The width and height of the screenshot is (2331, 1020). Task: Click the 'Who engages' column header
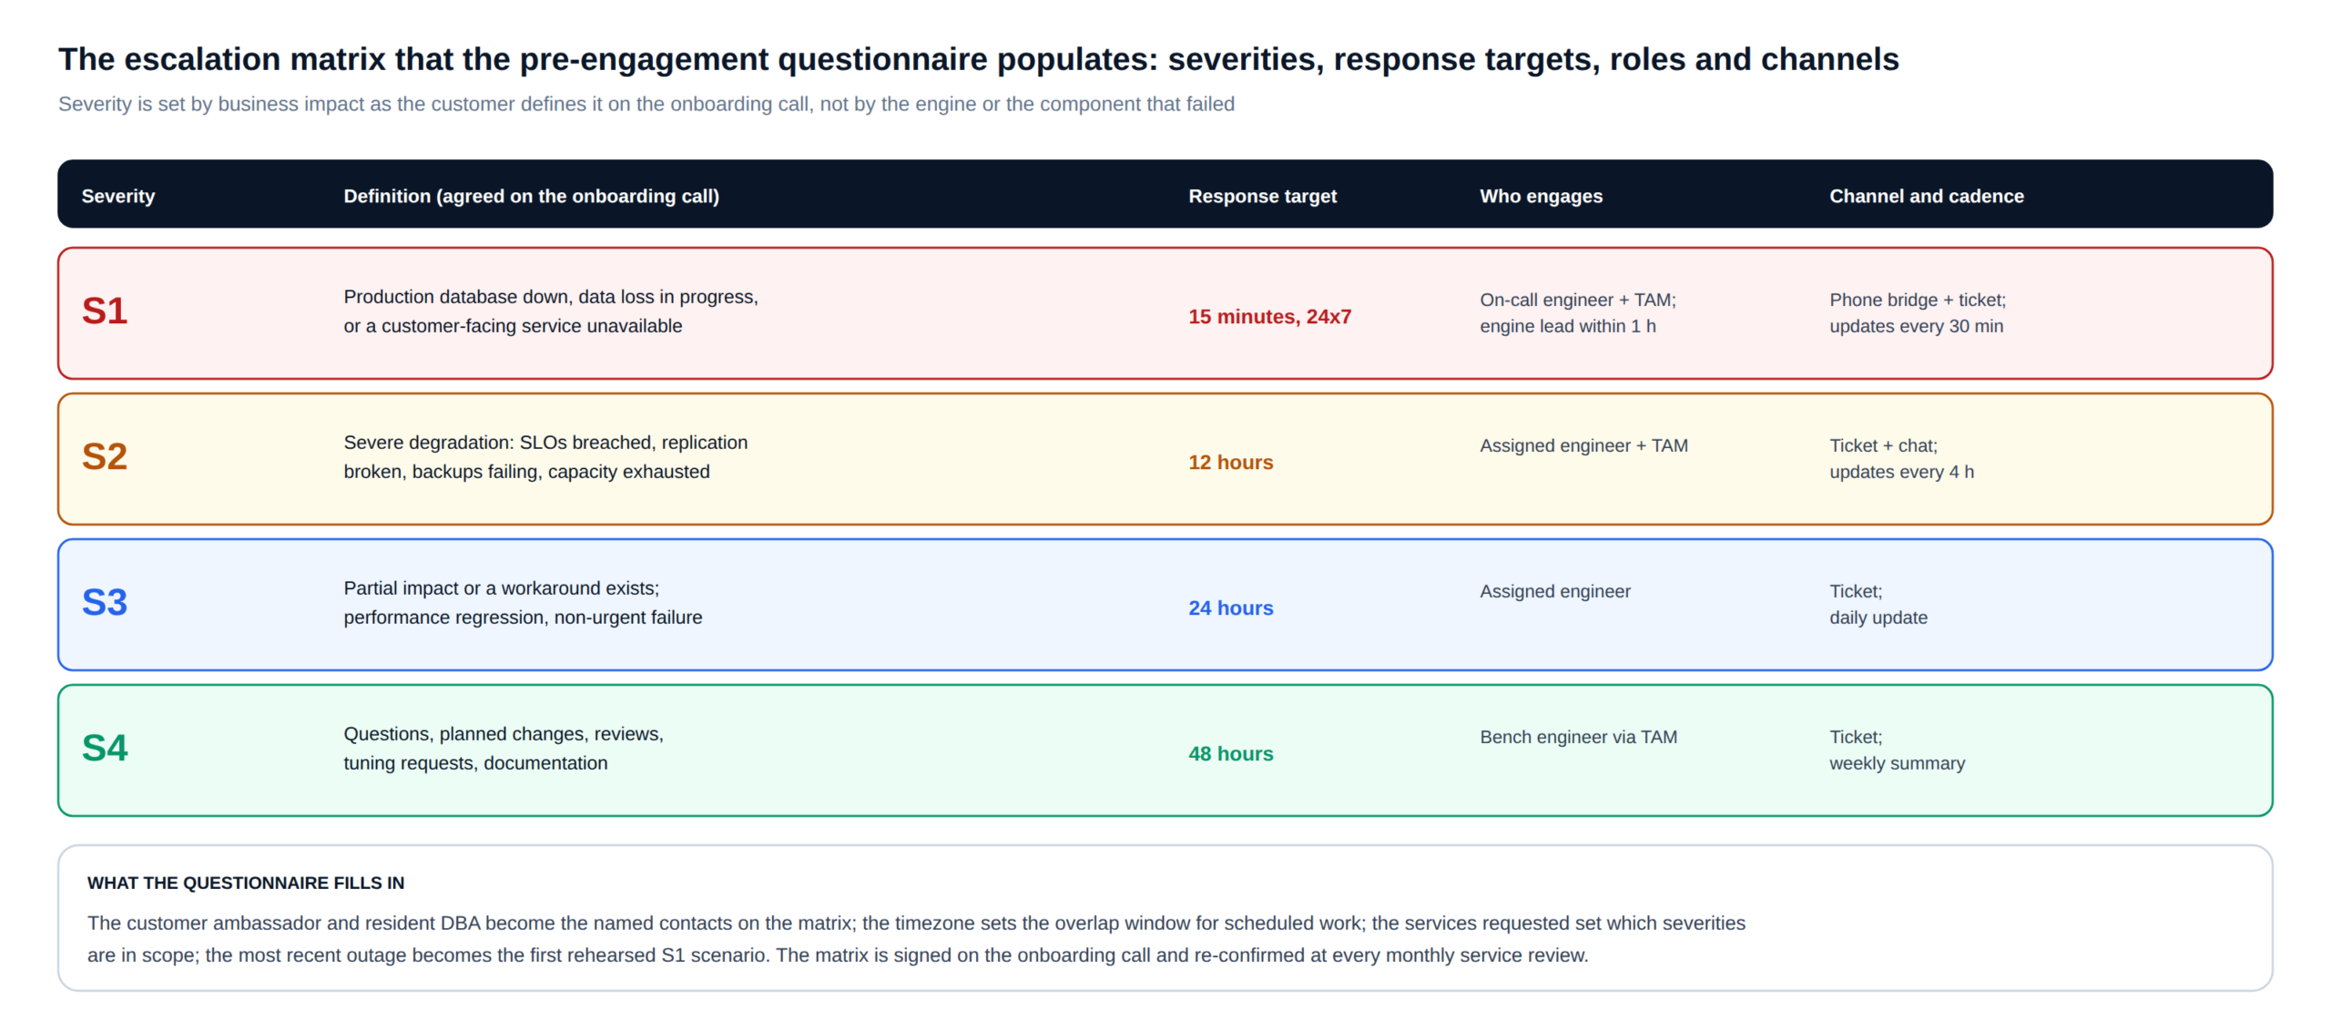click(1541, 196)
